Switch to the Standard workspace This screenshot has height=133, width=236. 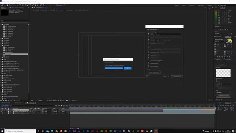coord(191,5)
